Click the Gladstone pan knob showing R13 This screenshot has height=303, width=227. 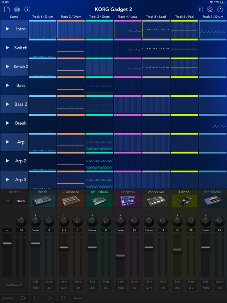pos(64,222)
